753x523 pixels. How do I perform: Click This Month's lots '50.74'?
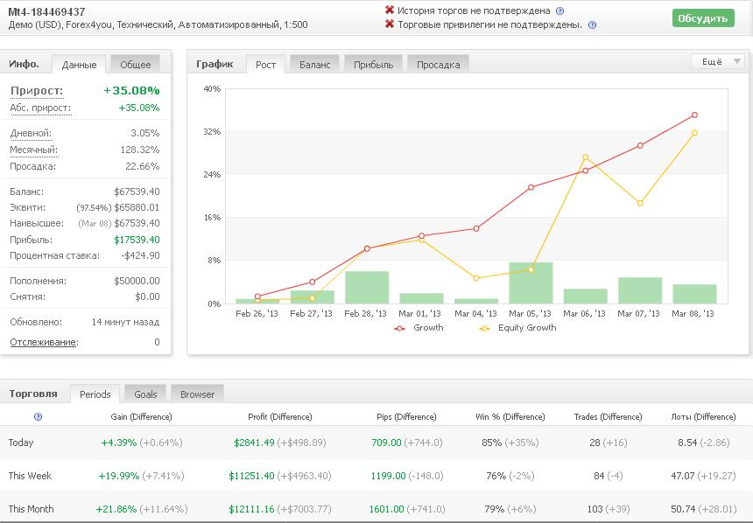click(x=683, y=509)
